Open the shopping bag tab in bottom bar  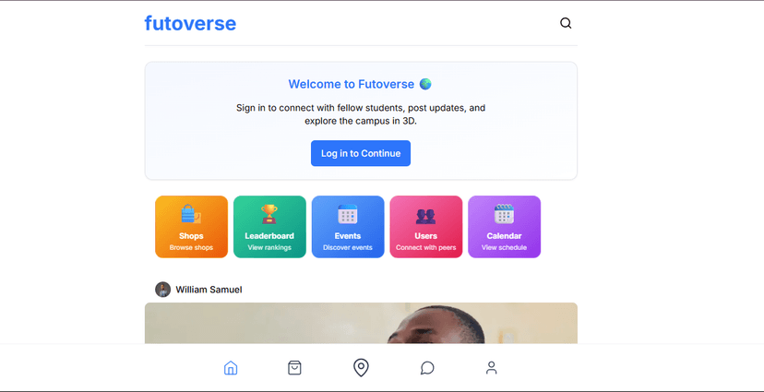[x=294, y=368]
